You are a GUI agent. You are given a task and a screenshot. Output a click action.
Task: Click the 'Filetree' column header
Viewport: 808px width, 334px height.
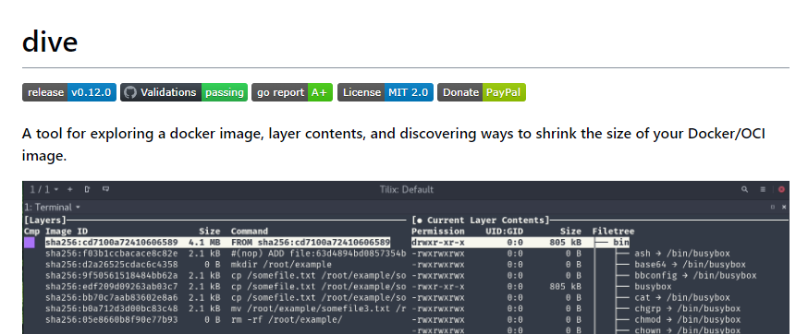(613, 232)
